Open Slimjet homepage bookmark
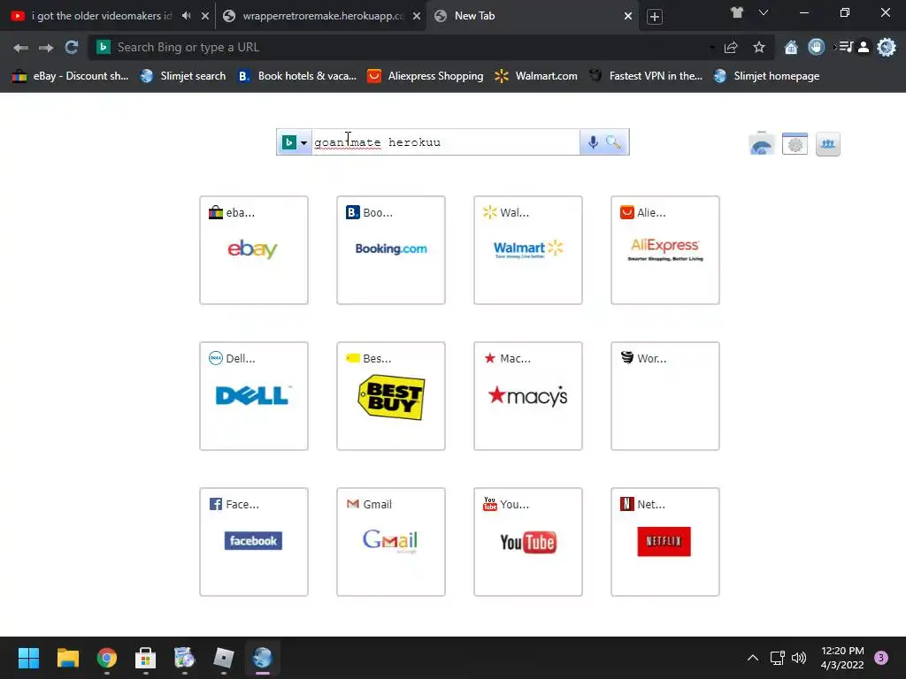The width and height of the screenshot is (906, 679). click(x=766, y=76)
